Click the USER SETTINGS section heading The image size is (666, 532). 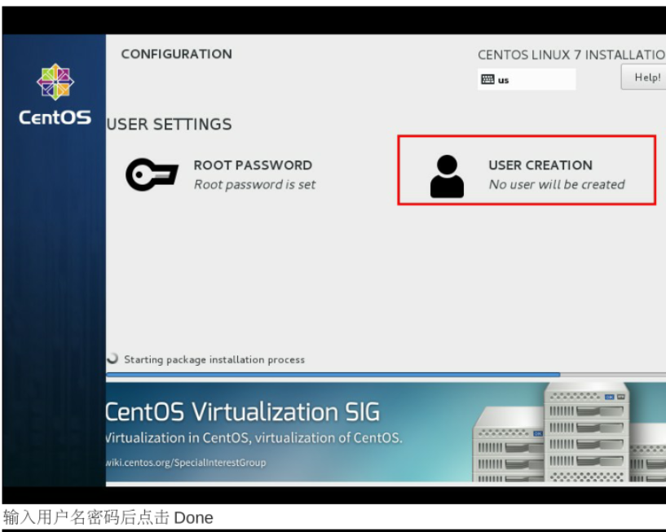tap(170, 124)
